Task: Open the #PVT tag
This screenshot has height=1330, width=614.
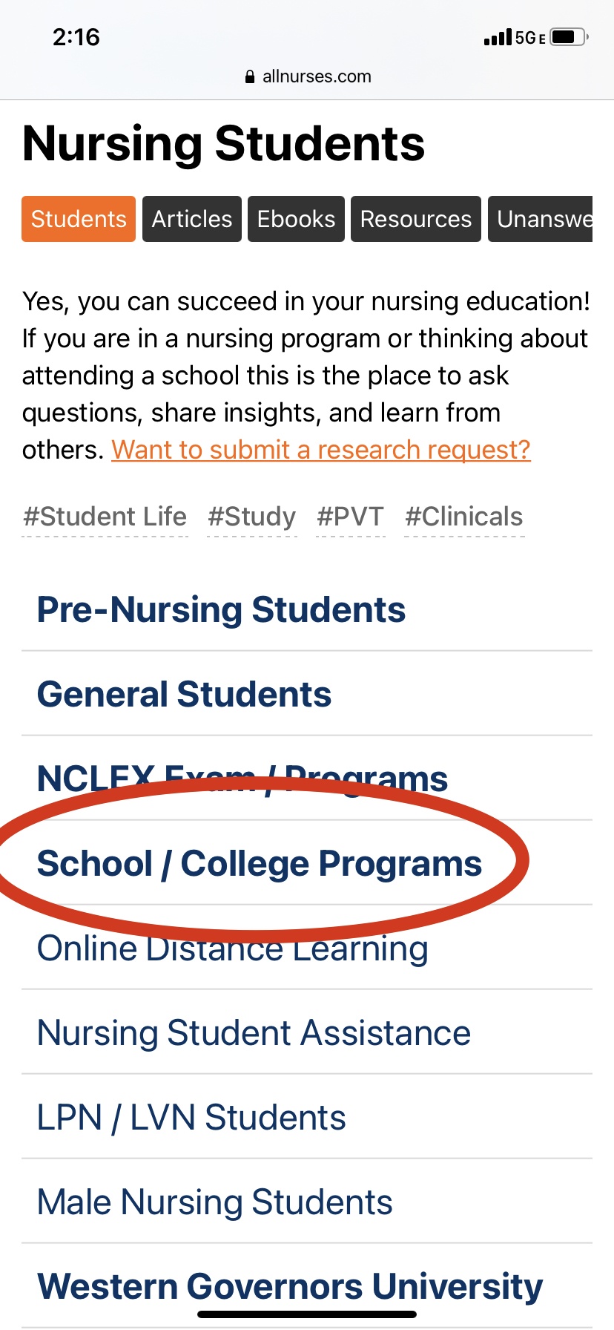Action: tap(350, 517)
